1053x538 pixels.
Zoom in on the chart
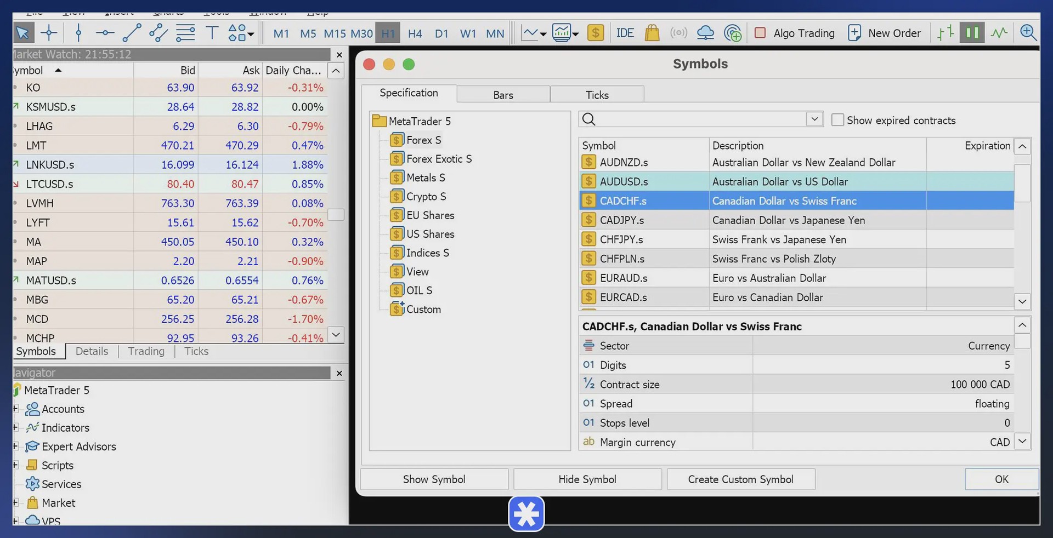[1028, 33]
